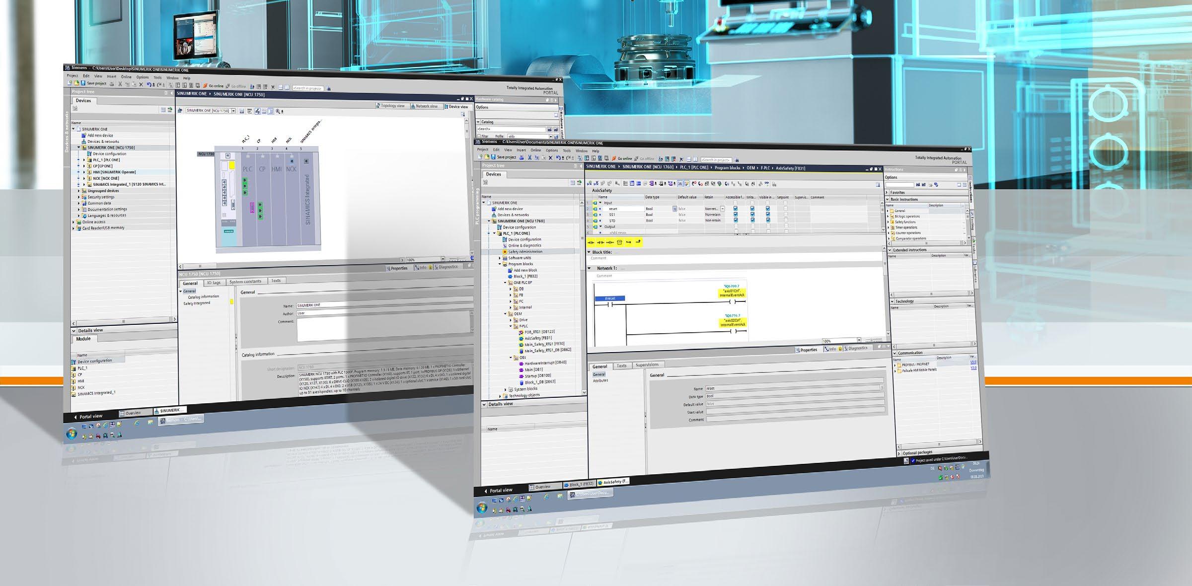Collapse Network 1 in the ladder editor
Viewport: 1192px width, 586px height.
tap(590, 268)
